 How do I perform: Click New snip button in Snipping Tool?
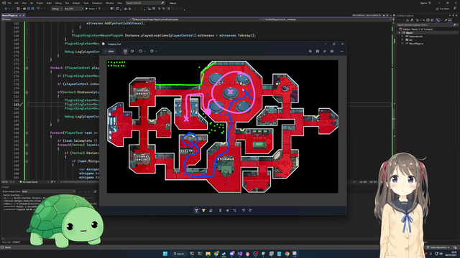[x=110, y=51]
